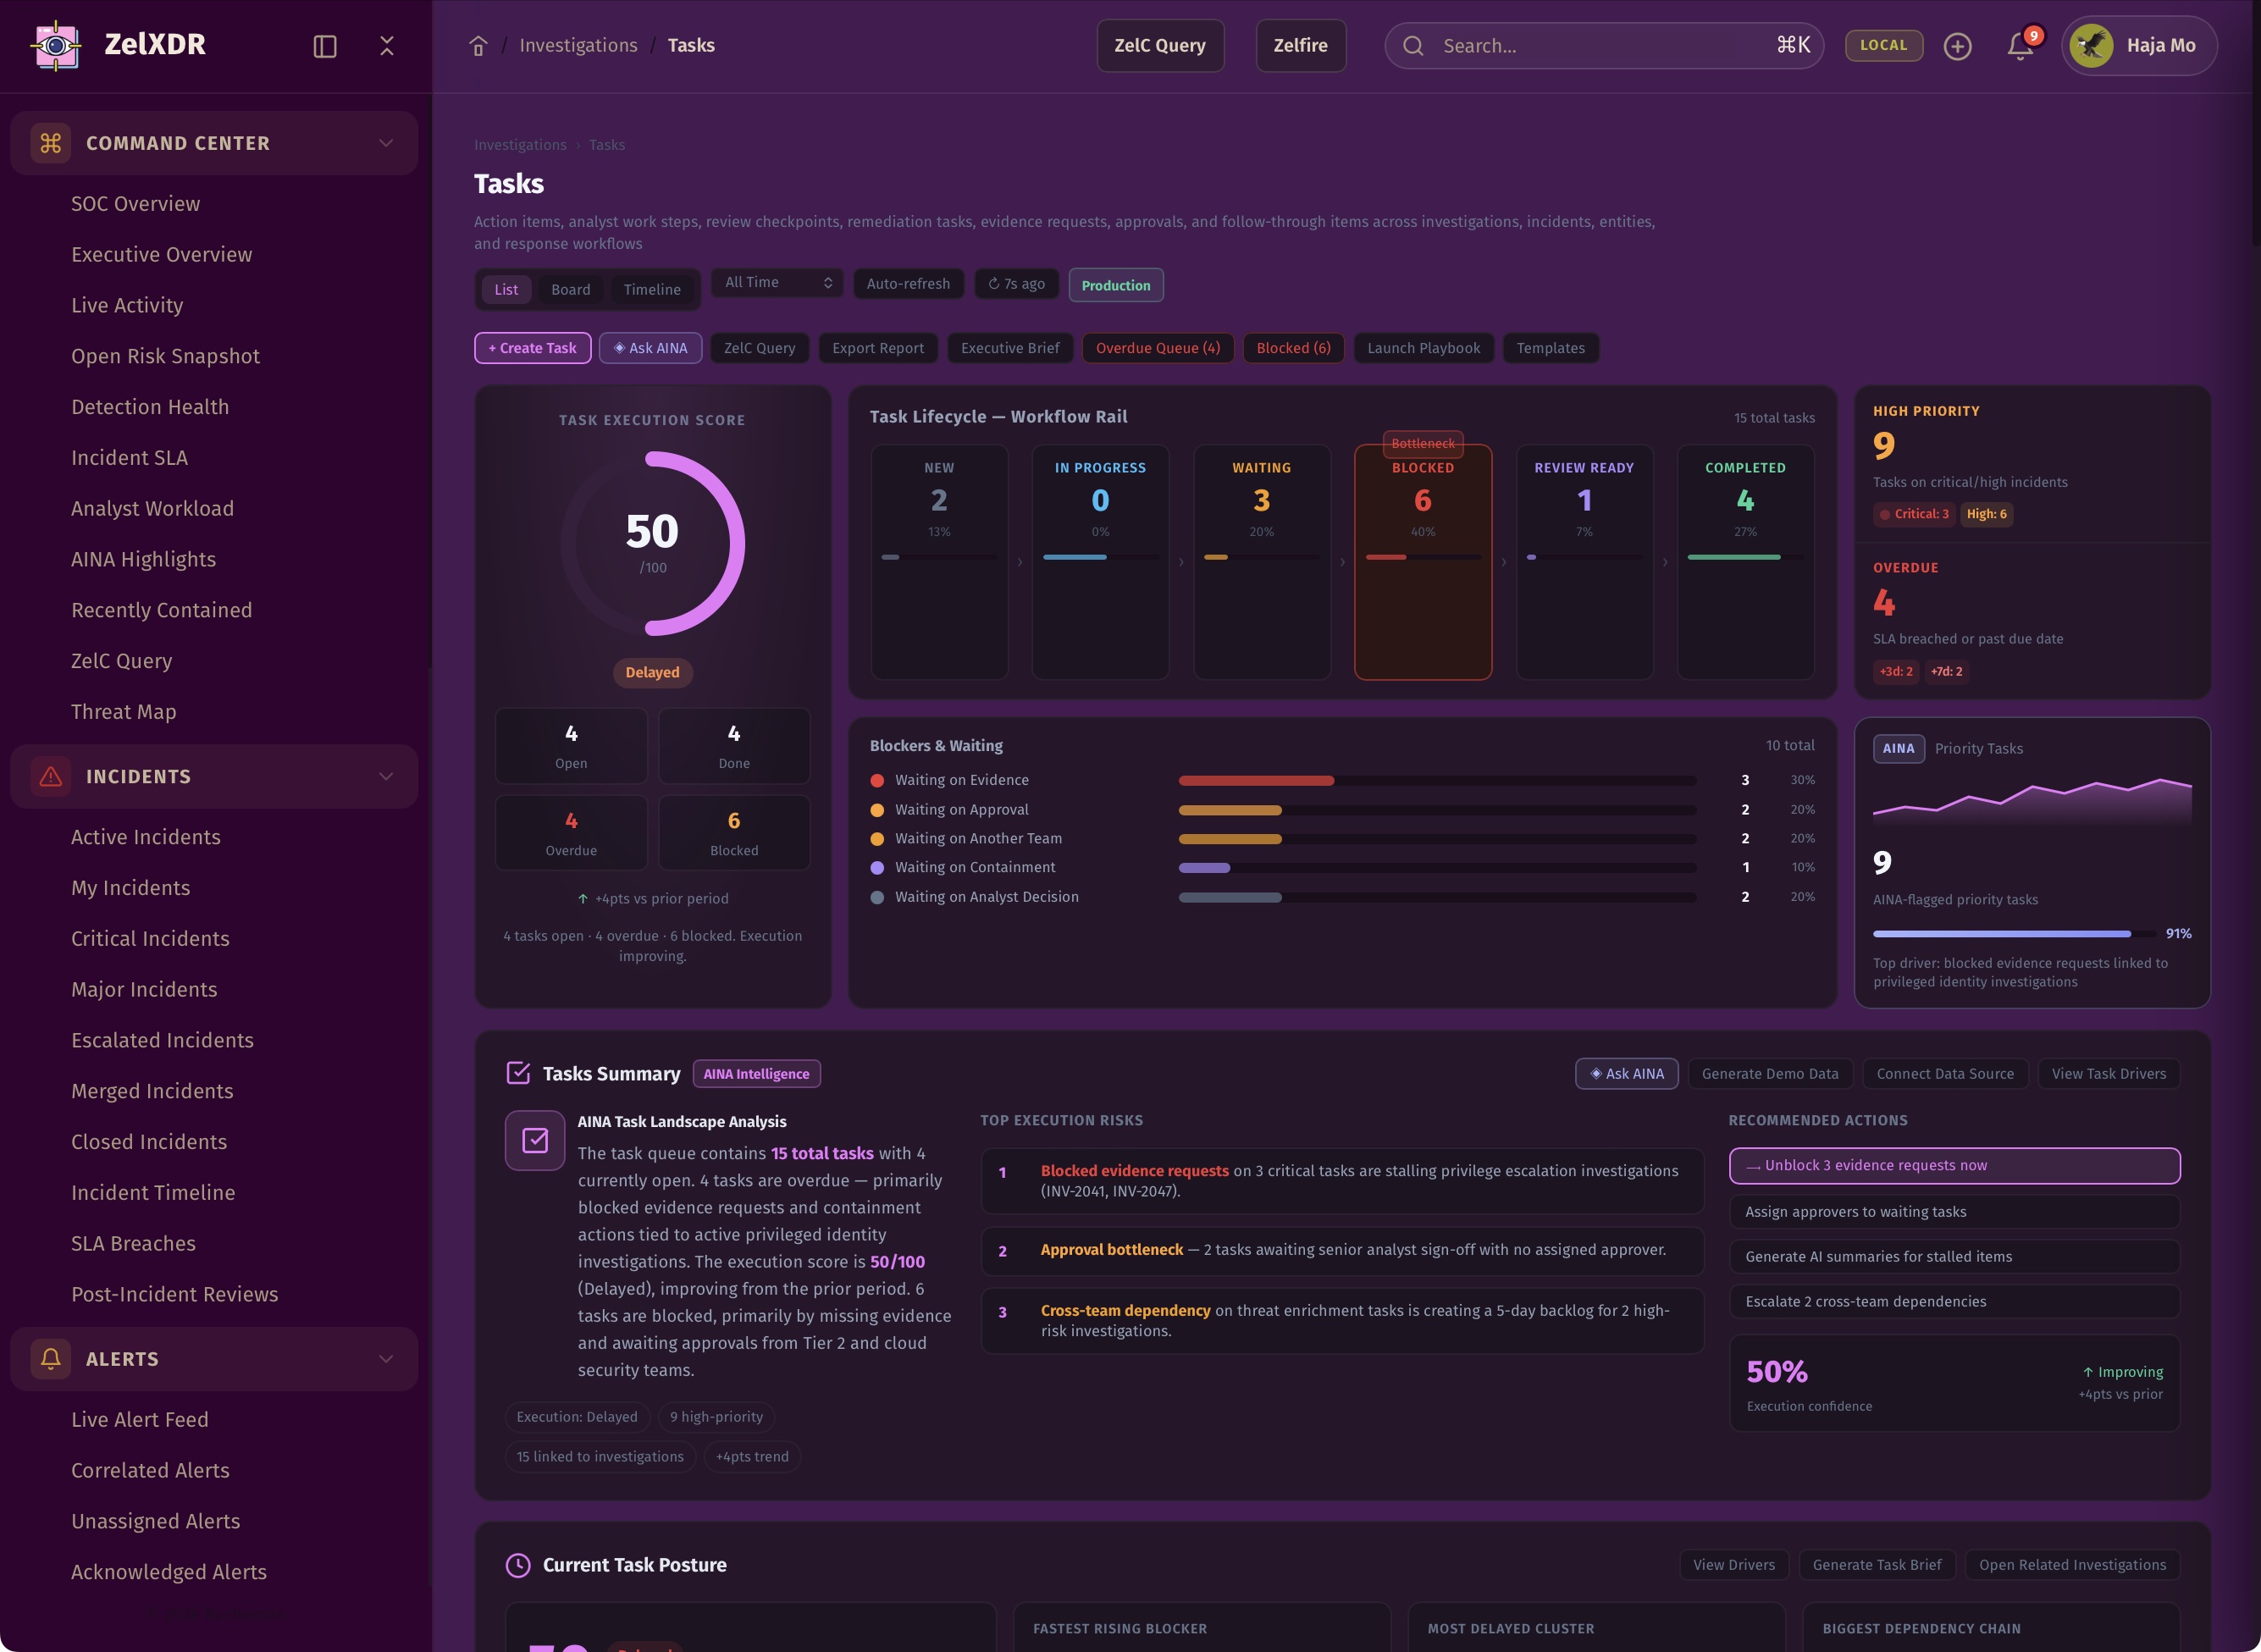Click the Create Task button
Image resolution: width=2261 pixels, height=1652 pixels.
coord(532,348)
